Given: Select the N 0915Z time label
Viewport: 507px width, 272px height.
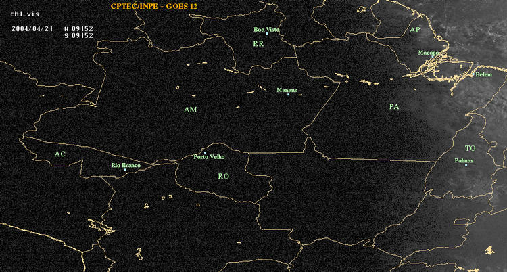Looking at the screenshot, I should click(79, 28).
